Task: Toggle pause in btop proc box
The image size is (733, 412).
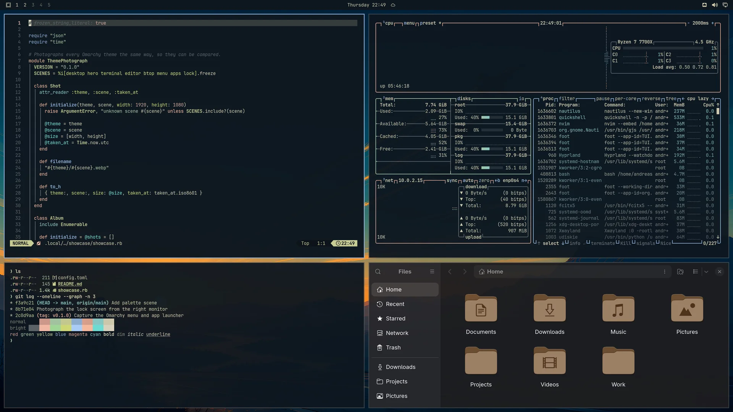Action: (x=603, y=99)
